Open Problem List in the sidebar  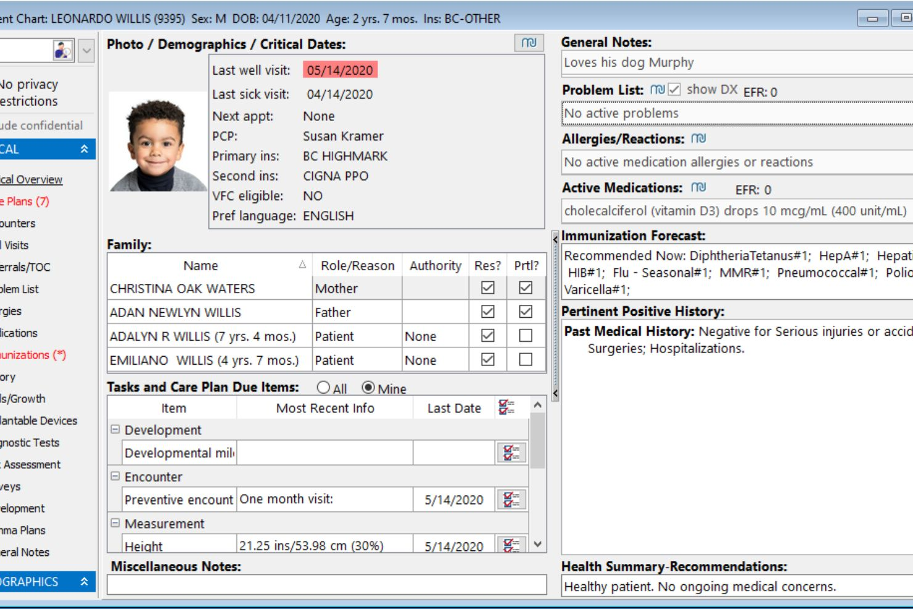pyautogui.click(x=19, y=289)
